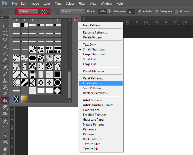
Task: Select the Eraser tool
Action: pos(5,94)
